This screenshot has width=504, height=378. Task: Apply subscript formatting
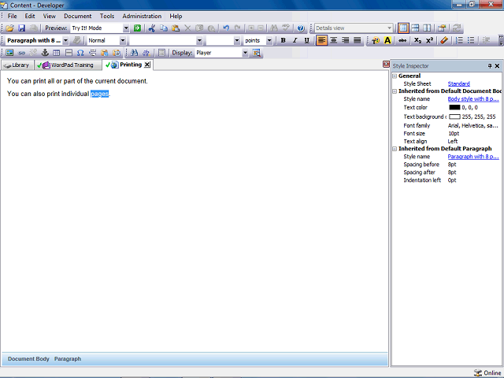417,40
